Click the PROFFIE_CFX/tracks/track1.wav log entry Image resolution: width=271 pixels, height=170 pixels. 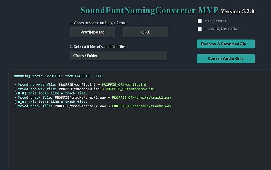pyautogui.click(x=141, y=97)
